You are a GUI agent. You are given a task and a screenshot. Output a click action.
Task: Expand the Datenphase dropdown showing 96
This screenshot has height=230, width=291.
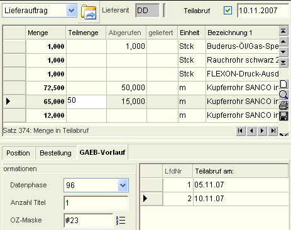pos(123,185)
